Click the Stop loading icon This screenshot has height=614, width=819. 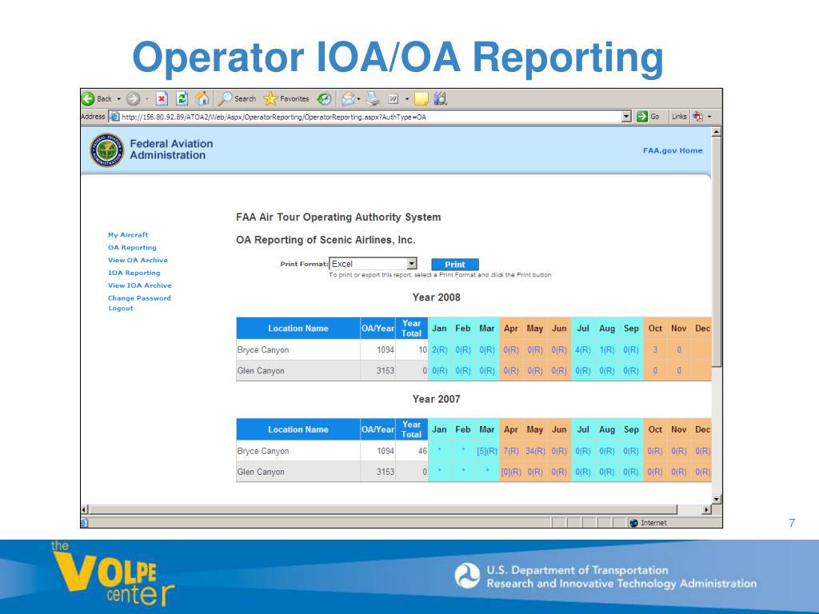[162, 98]
